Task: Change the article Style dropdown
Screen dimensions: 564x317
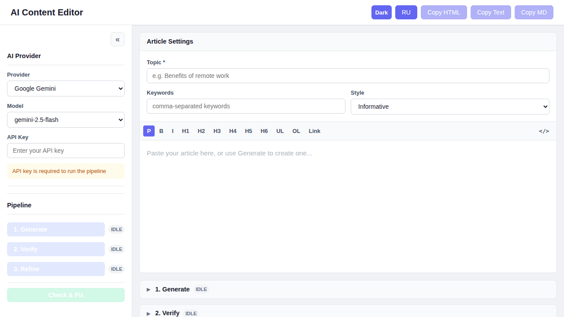Action: [449, 106]
